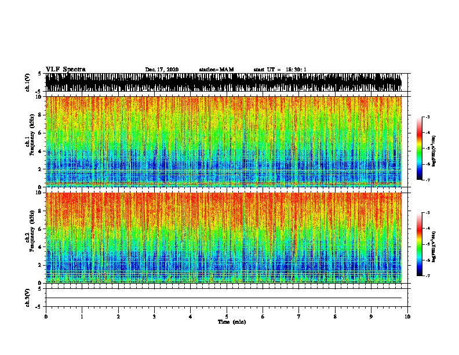
Task: Click the -7 label on ch.2 color bar
Action: [x=427, y=276]
